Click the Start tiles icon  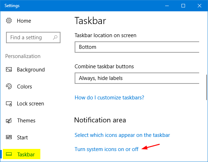pyautogui.click(x=9, y=137)
